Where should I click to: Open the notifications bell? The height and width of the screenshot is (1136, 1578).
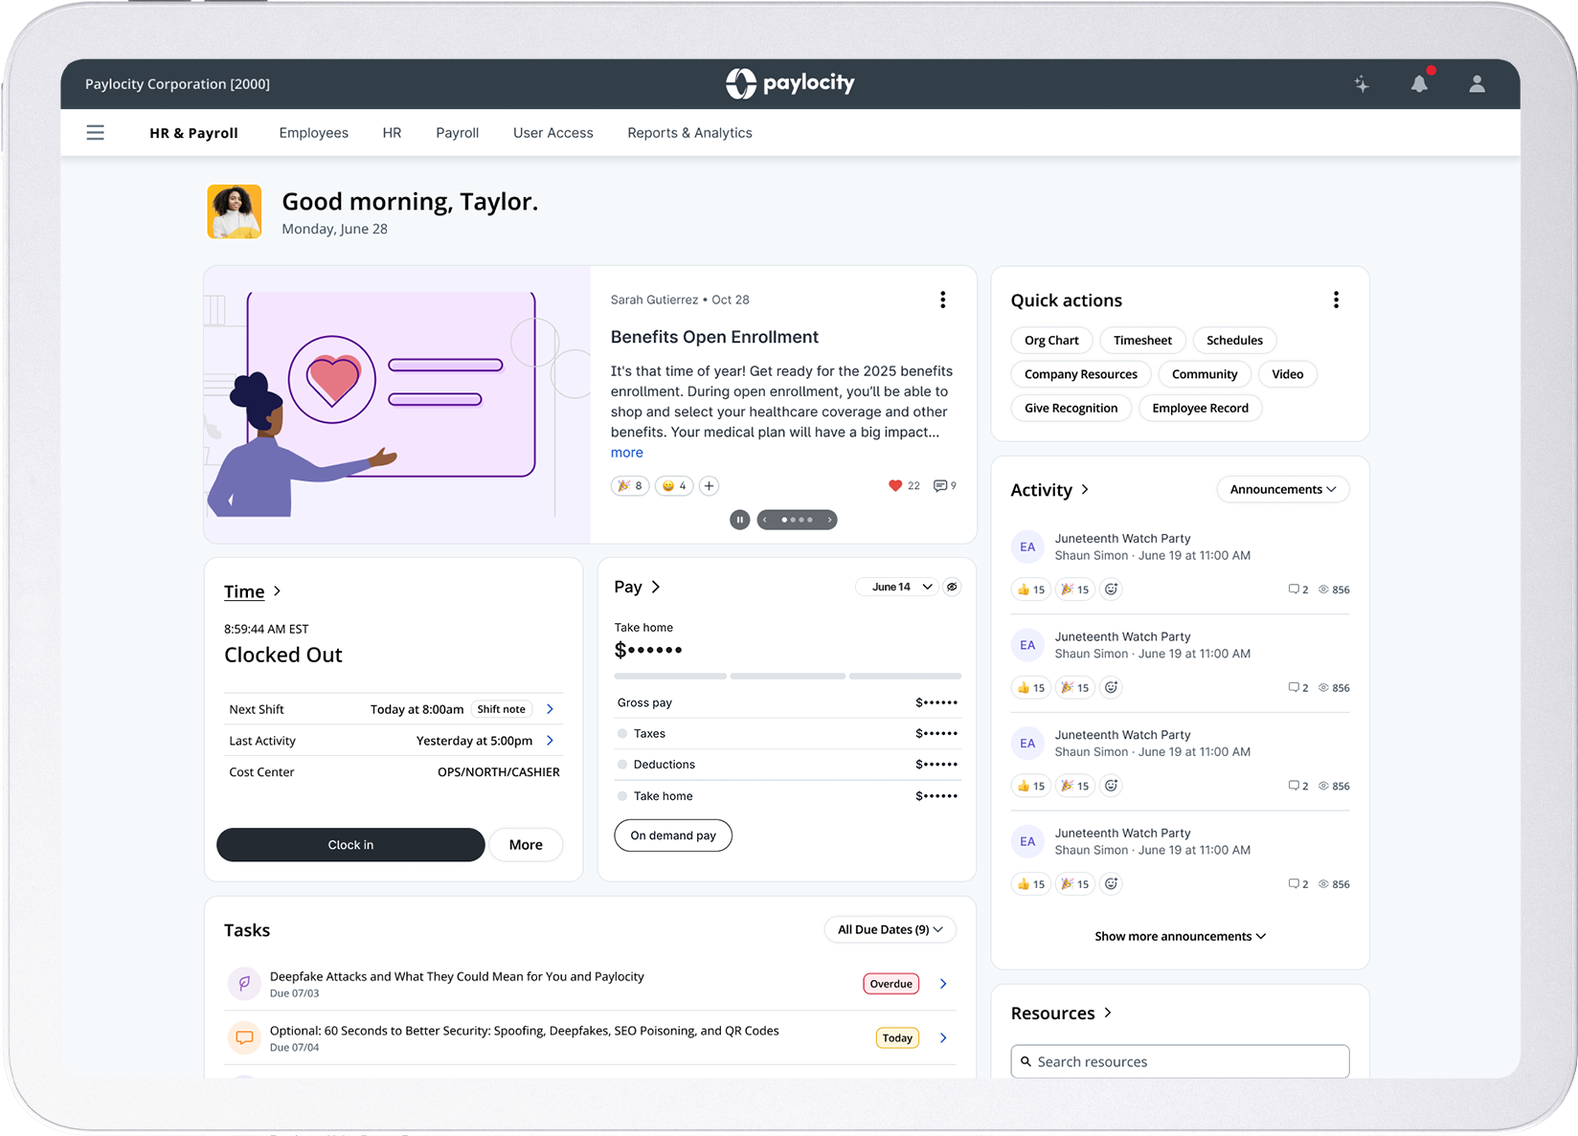[1419, 84]
